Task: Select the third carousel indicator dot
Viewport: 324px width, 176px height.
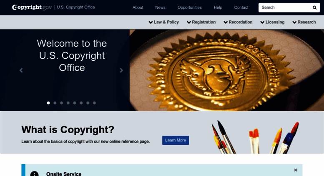Action: point(62,103)
